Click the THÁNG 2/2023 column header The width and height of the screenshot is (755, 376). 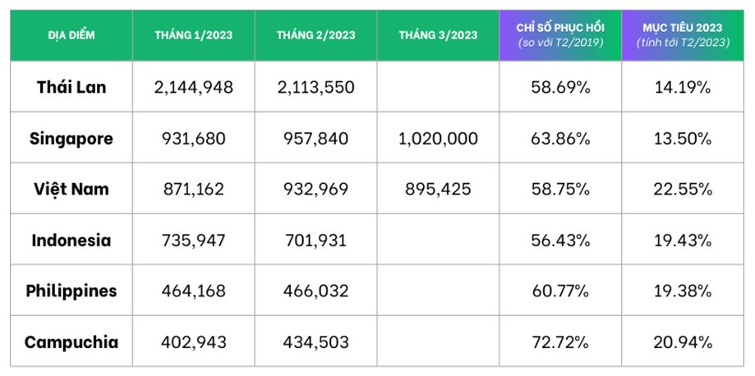pos(316,35)
